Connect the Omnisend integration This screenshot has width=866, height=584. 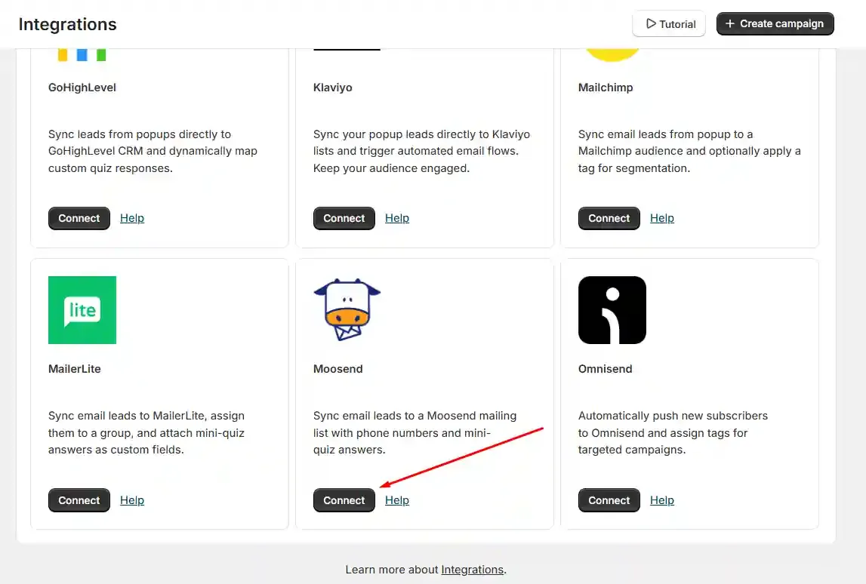tap(609, 500)
